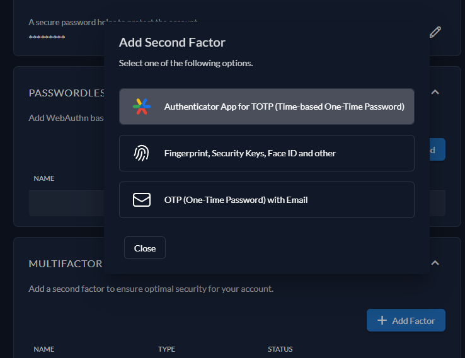Click the NAME column header in Multifactor table
465x358 pixels.
[x=44, y=349]
